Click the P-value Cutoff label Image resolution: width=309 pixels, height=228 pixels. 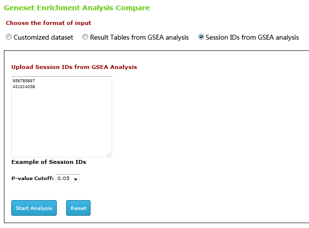click(x=32, y=179)
